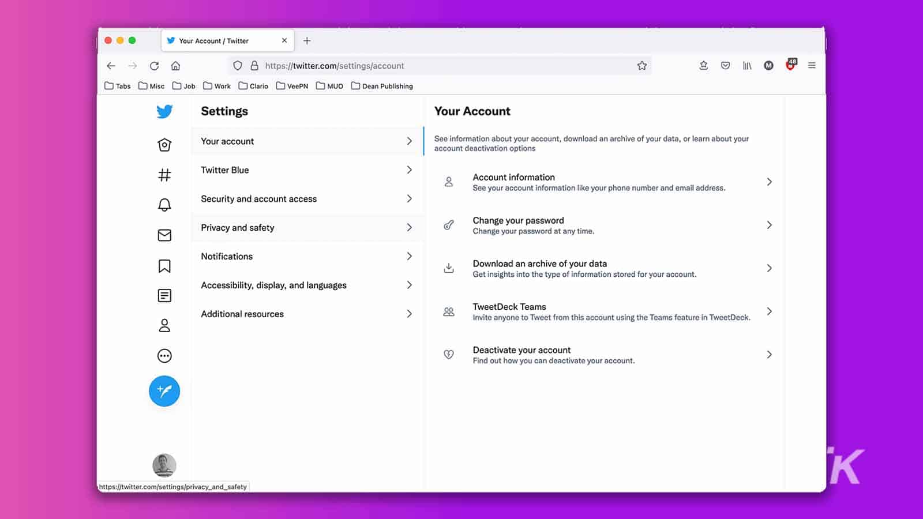
Task: Select Additional resources in Settings
Action: (307, 314)
